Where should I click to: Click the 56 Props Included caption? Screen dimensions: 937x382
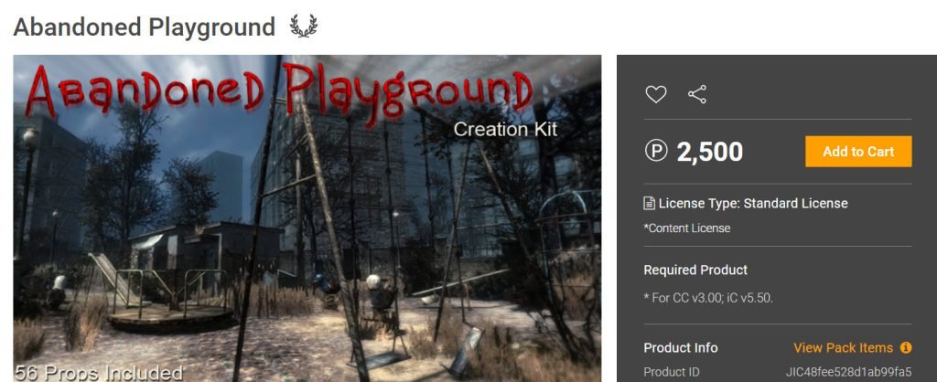pyautogui.click(x=99, y=373)
